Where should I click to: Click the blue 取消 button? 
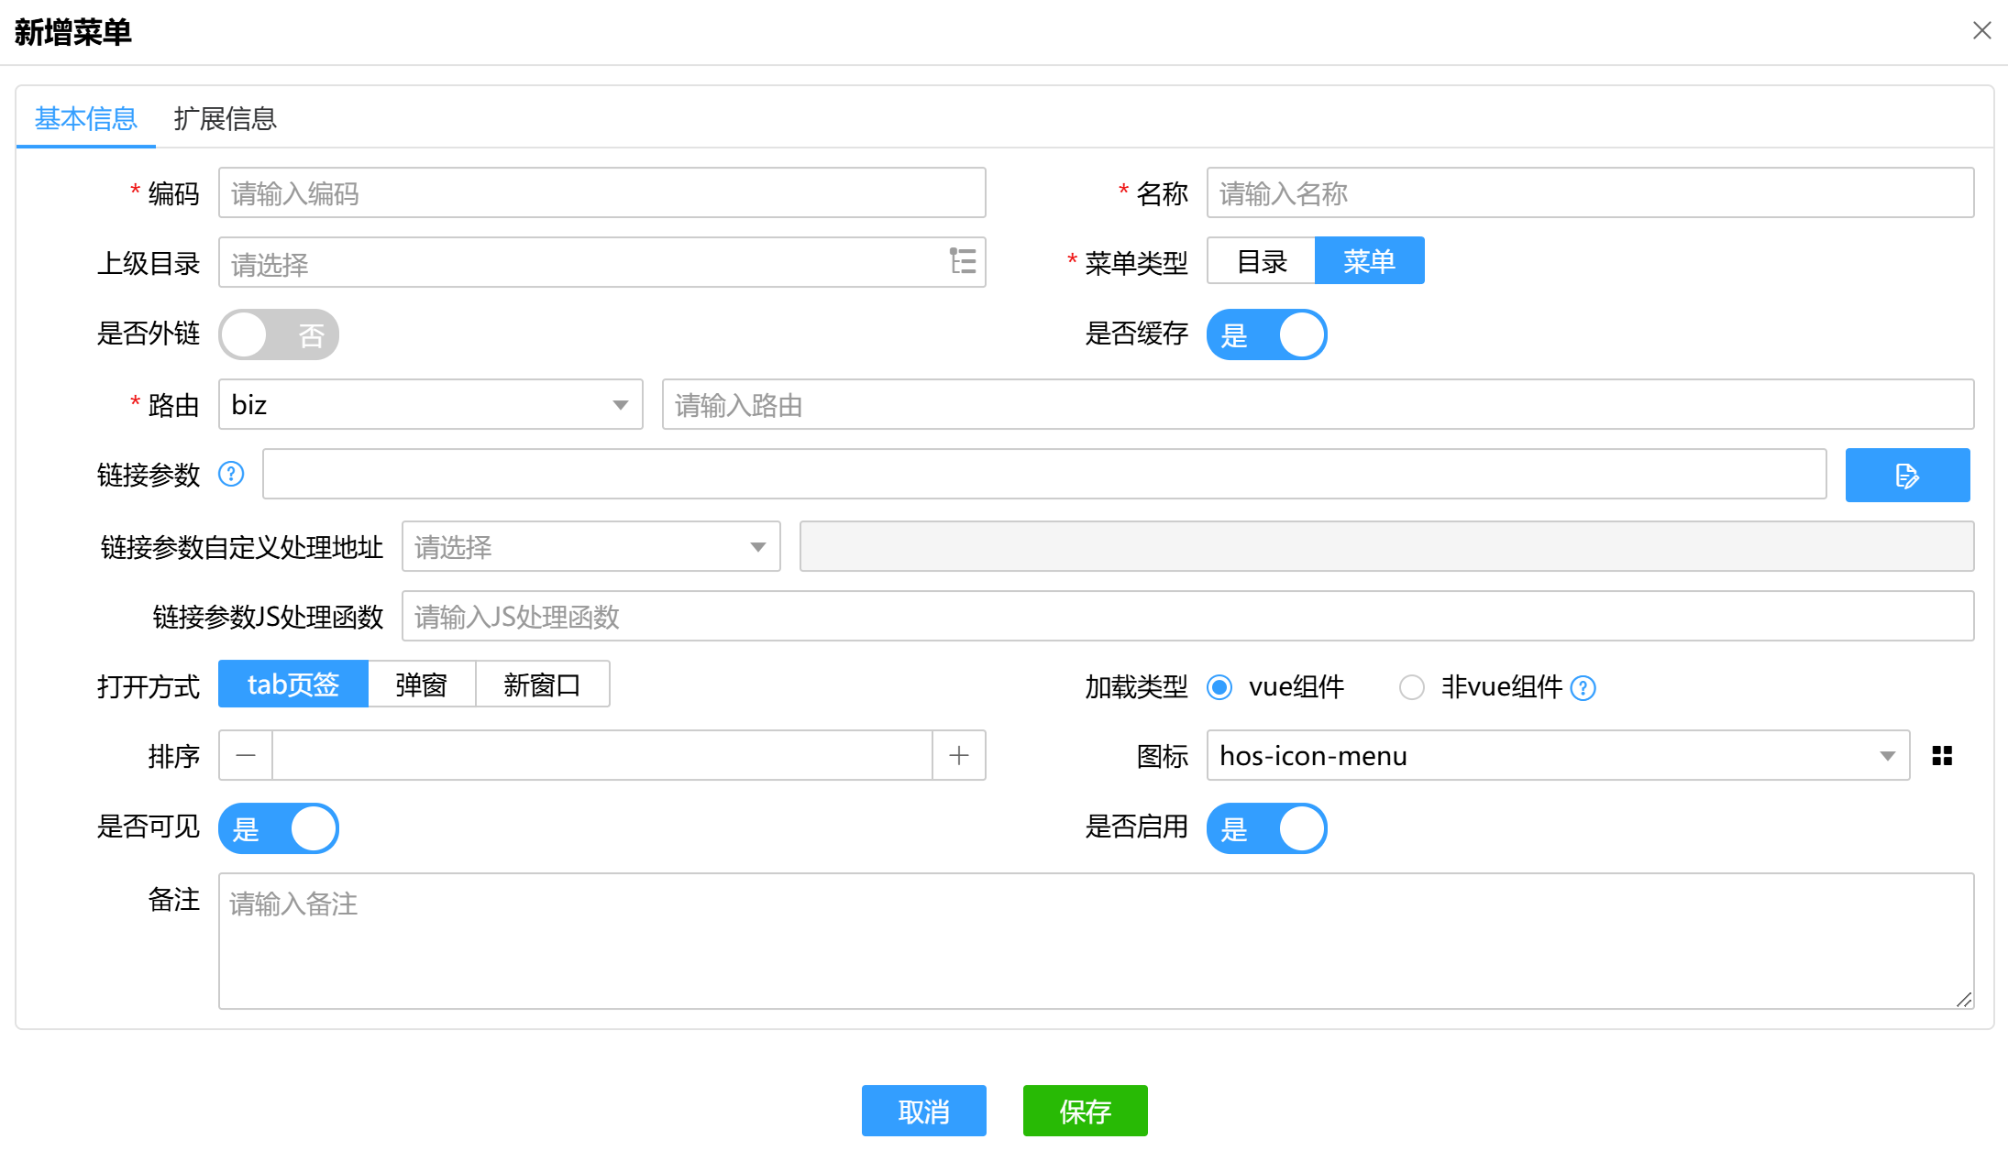[923, 1111]
